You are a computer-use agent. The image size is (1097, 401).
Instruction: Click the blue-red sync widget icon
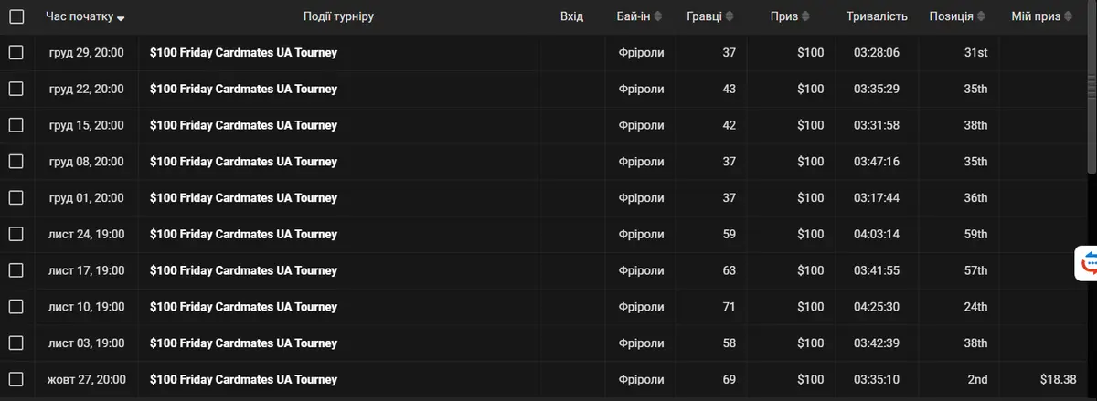point(1088,264)
